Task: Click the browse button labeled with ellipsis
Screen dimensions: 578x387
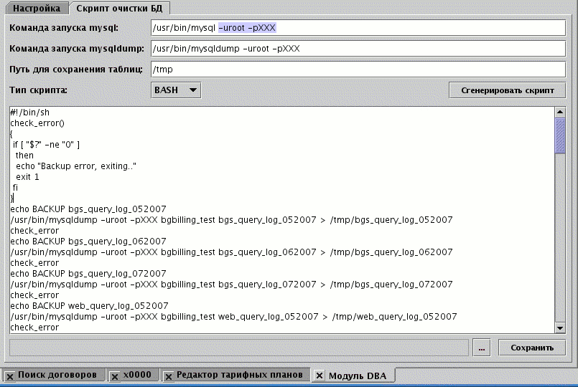Action: (x=482, y=348)
